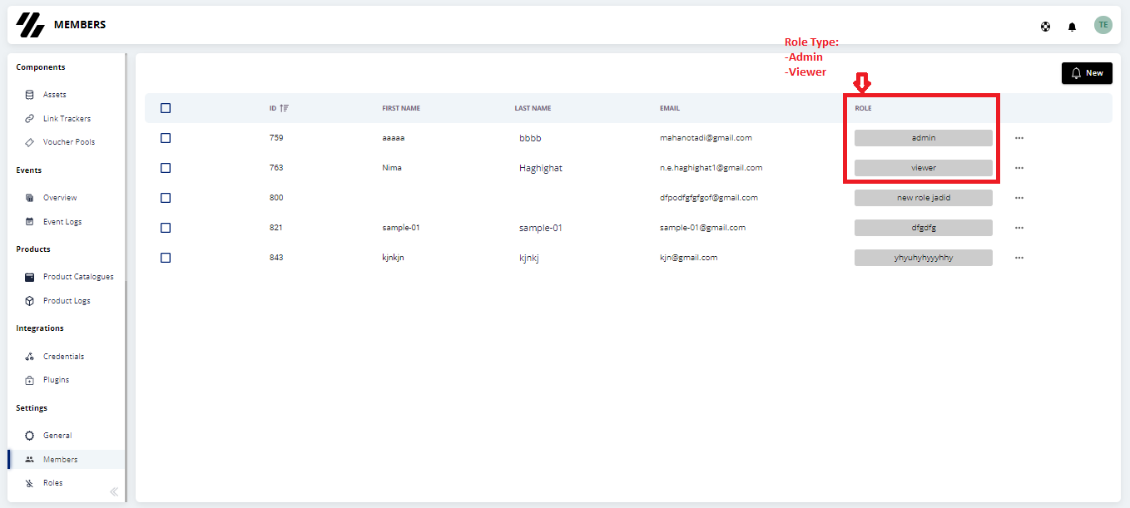Viewport: 1130px width, 508px height.
Task: Toggle the select-all checkbox in header
Action: 166,108
